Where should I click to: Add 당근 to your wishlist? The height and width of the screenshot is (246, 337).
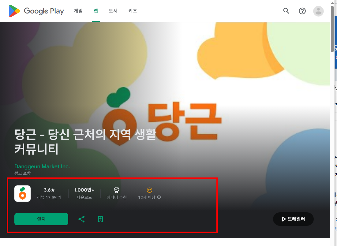pos(100,219)
